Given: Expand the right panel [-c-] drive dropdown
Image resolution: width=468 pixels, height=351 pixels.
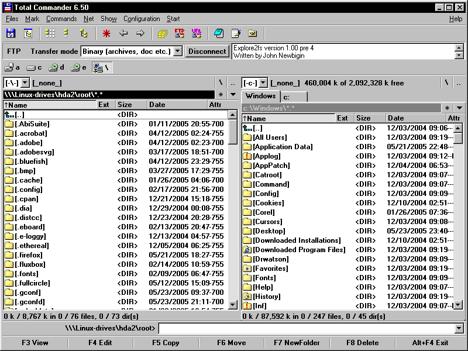Looking at the screenshot, I should [263, 83].
